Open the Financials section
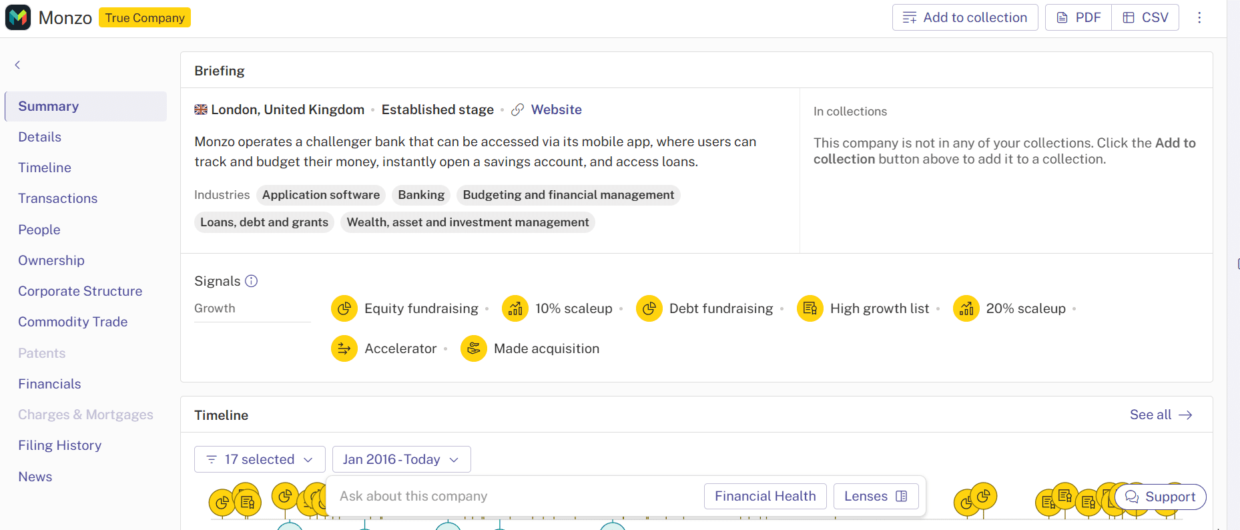Screen dimensions: 1240x530 coord(49,384)
